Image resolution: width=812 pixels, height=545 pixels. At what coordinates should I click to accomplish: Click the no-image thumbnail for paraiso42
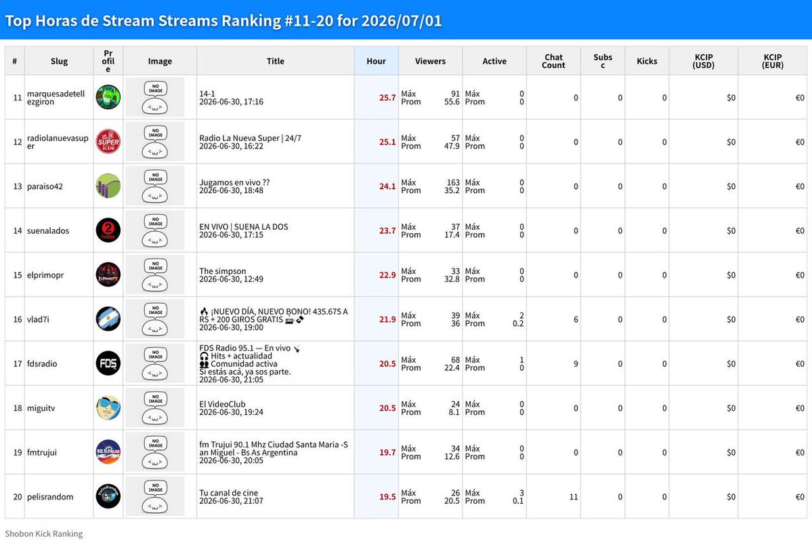pyautogui.click(x=155, y=186)
